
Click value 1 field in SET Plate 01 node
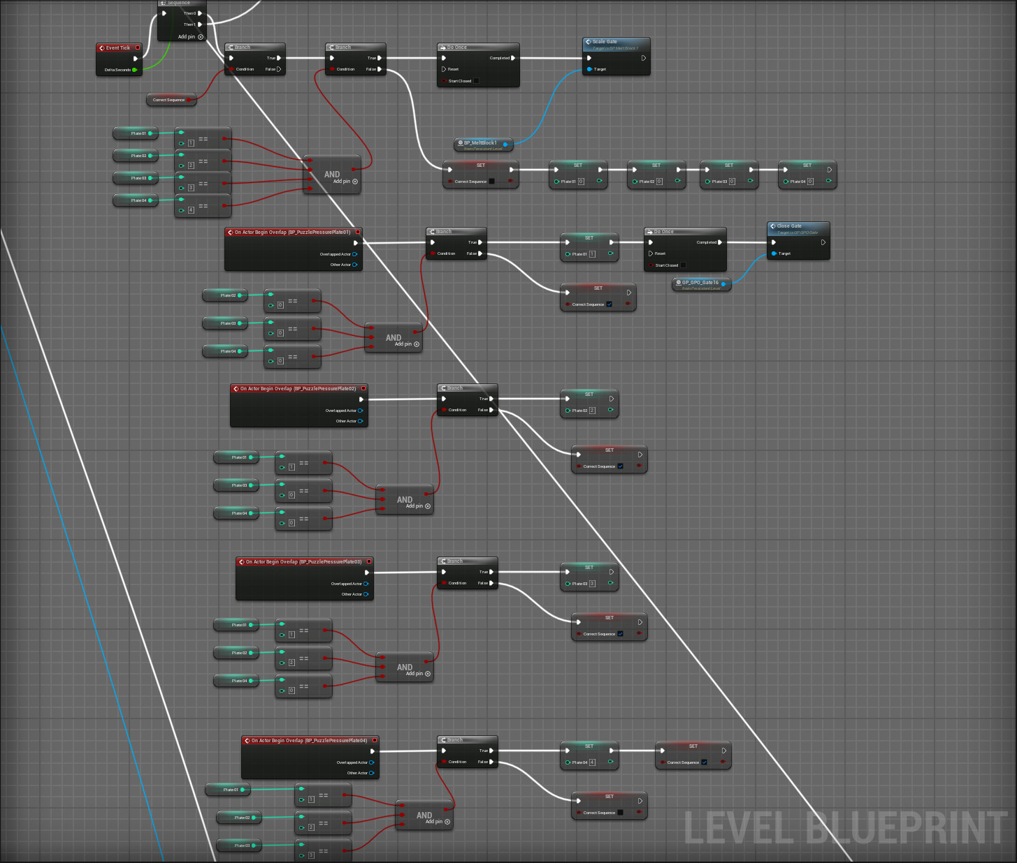pyautogui.click(x=592, y=254)
